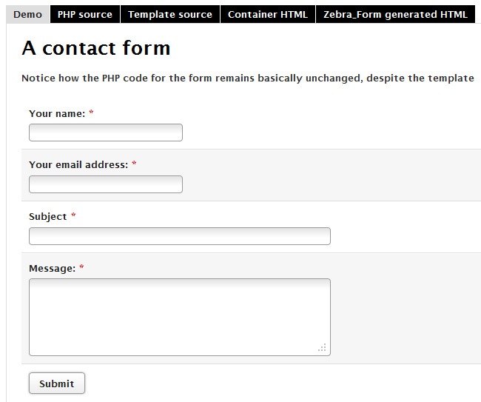The height and width of the screenshot is (402, 481).
Task: View the Zebra_Form generated HTML tab
Action: click(x=395, y=14)
